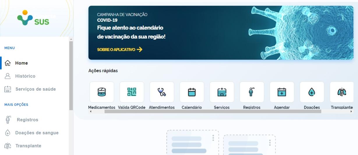Click the Registros quick action icon
The image size is (358, 155).
pos(252,92)
